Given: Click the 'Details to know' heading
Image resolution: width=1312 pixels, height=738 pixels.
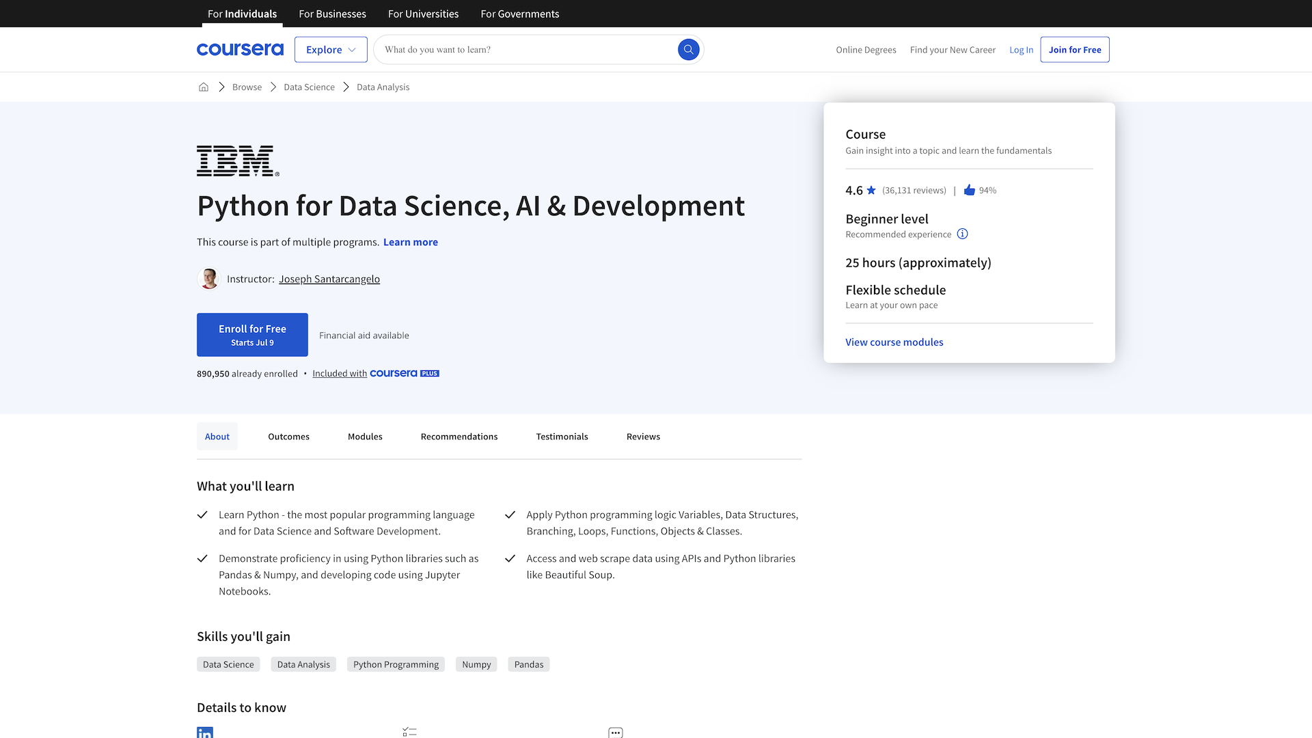Looking at the screenshot, I should pos(241,707).
